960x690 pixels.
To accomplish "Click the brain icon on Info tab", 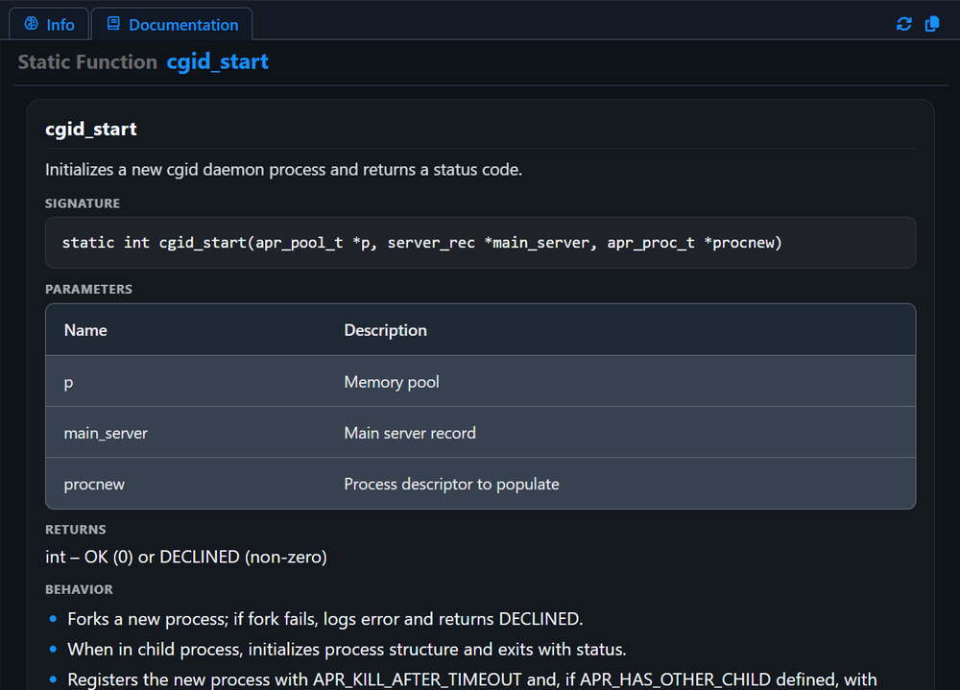I will coord(32,24).
